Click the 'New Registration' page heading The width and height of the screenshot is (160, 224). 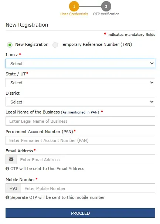[27, 25]
